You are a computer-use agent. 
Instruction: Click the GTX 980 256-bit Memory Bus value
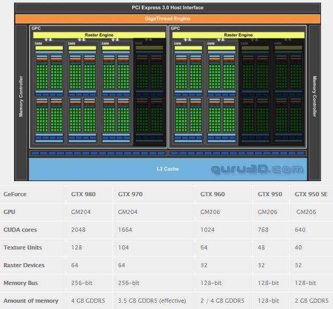coord(82,283)
